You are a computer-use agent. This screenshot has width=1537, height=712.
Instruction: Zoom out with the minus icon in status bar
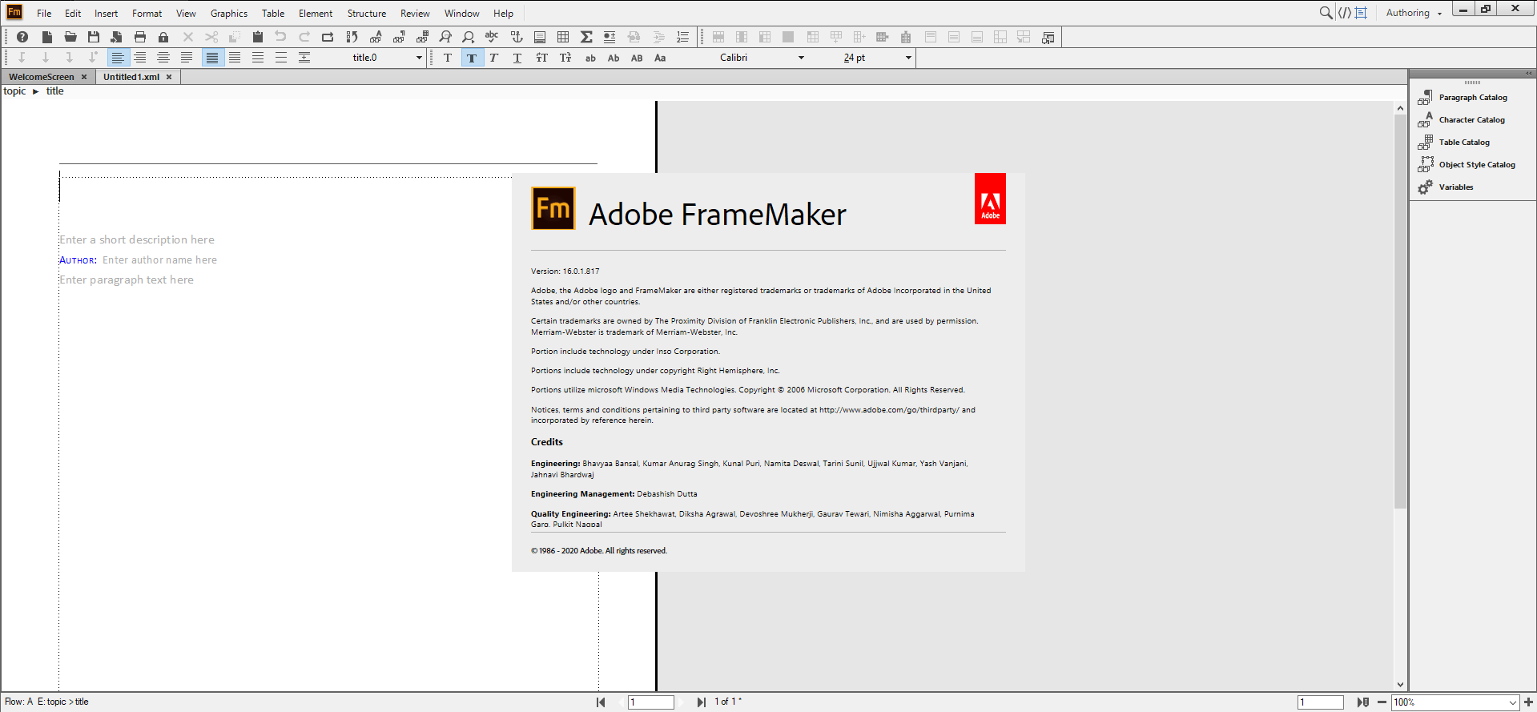coord(1382,702)
